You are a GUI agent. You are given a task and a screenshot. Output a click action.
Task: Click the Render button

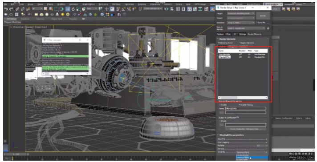point(263,16)
